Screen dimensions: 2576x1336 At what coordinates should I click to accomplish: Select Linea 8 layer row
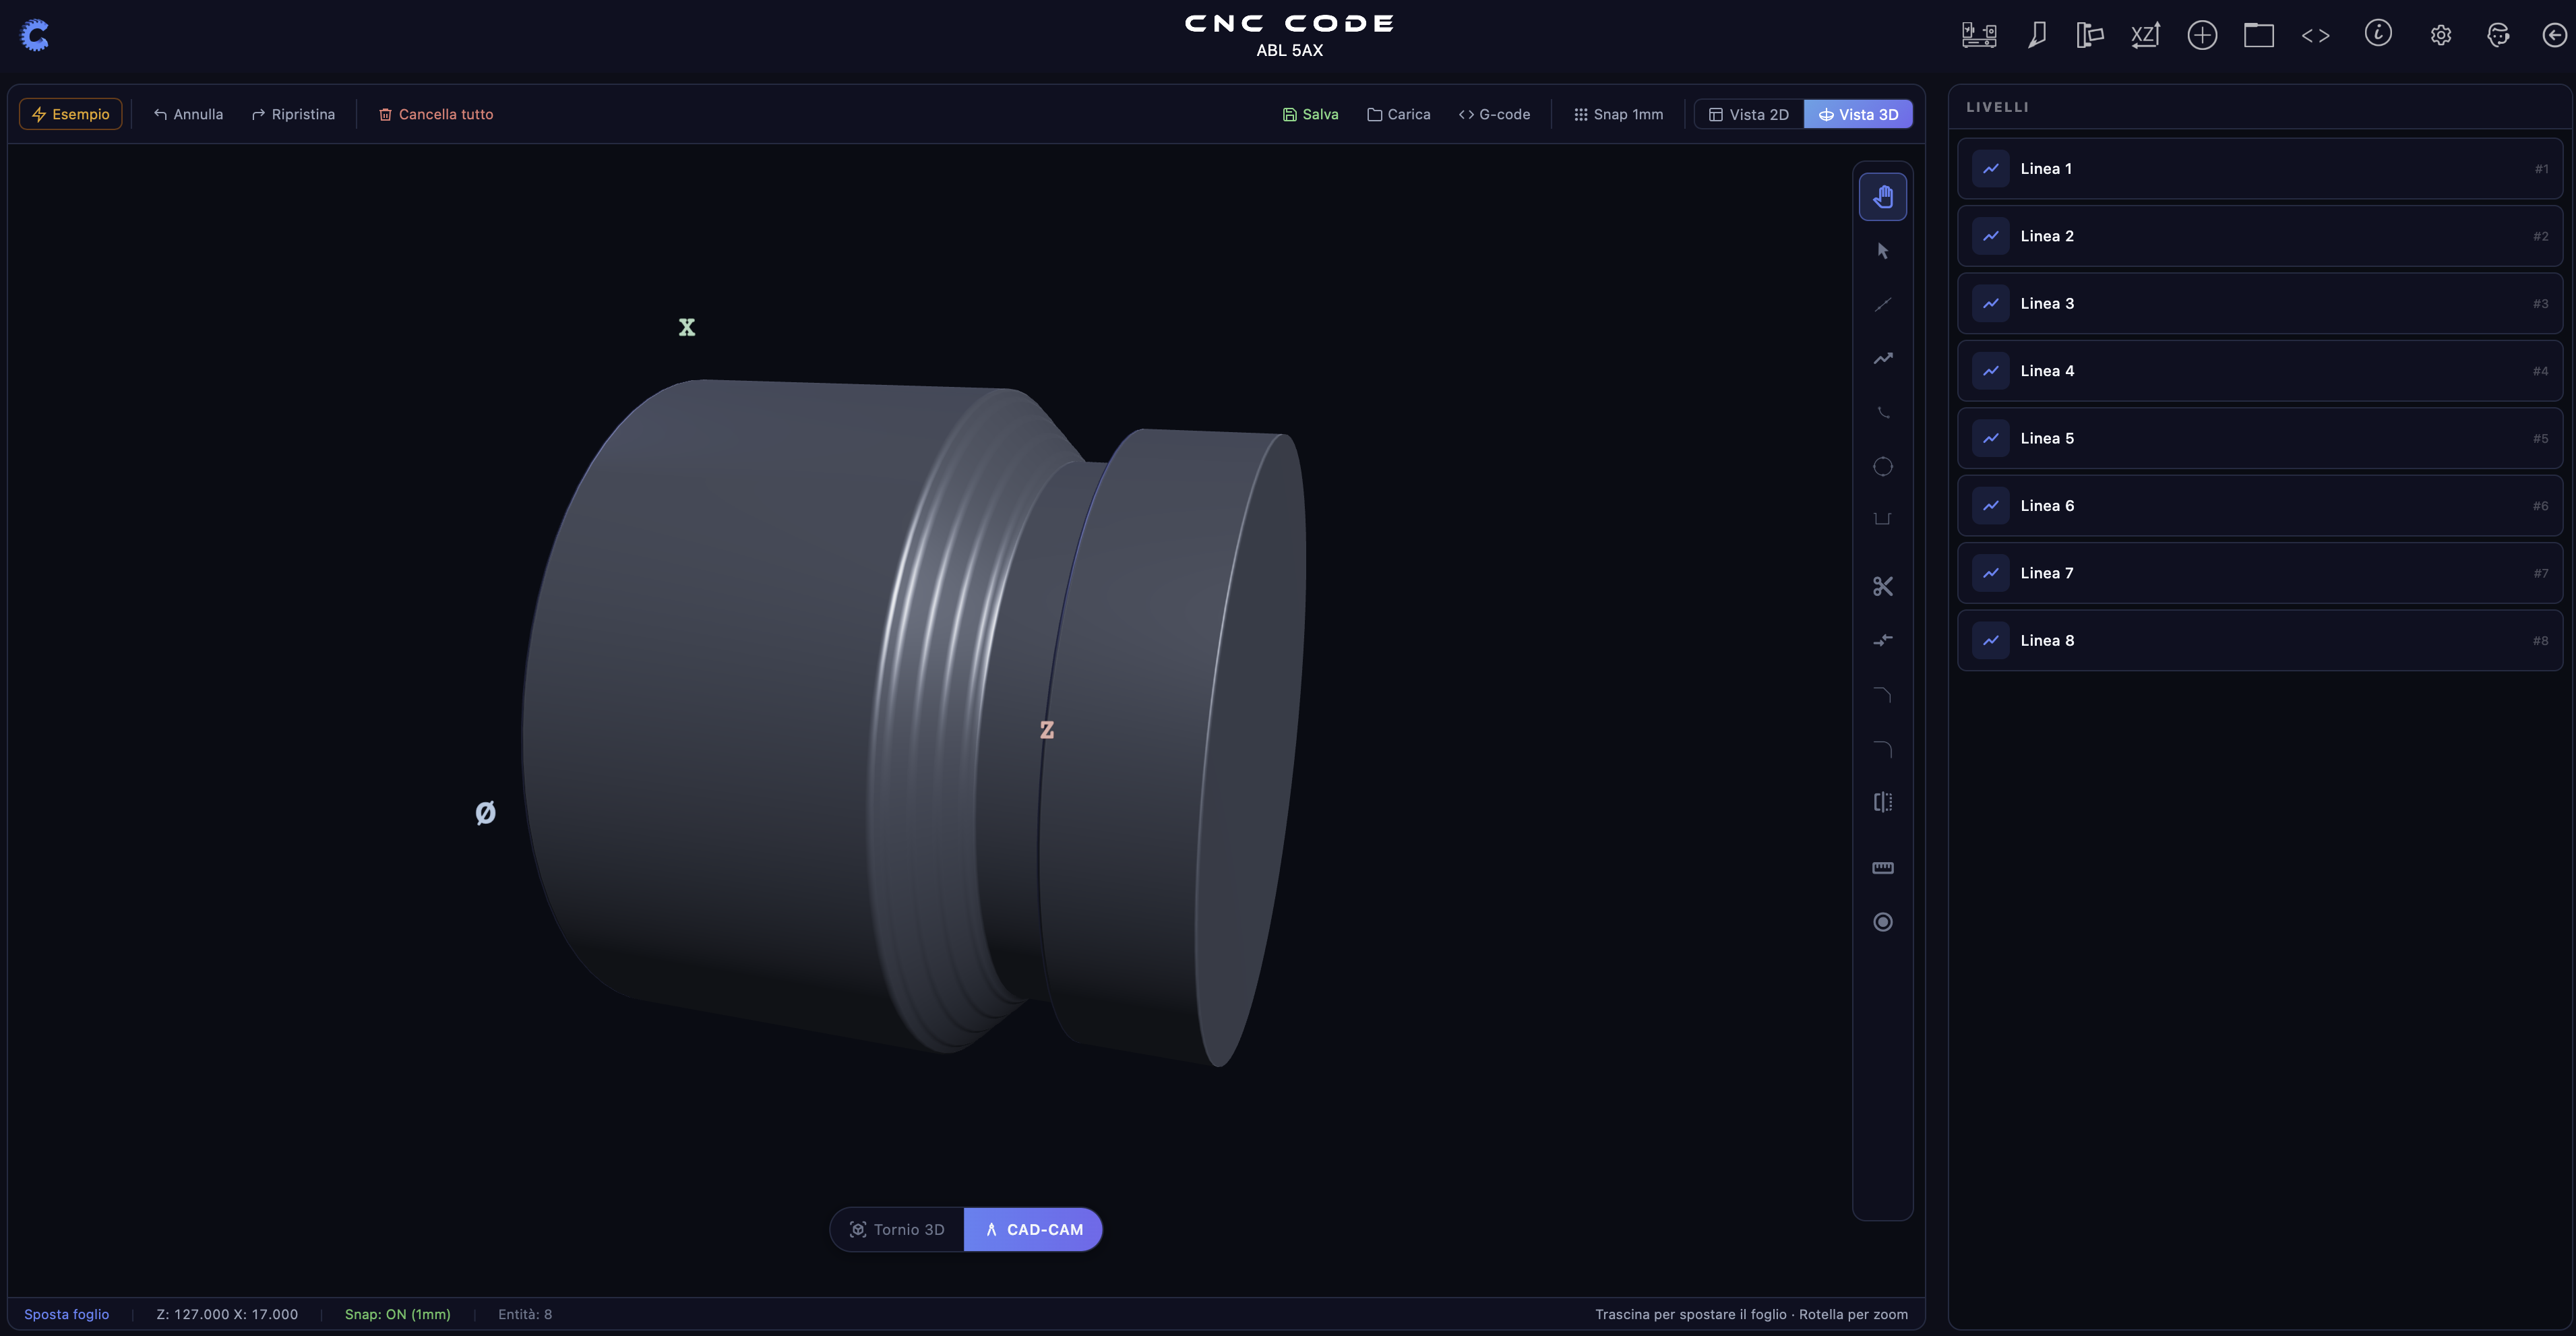point(2260,641)
